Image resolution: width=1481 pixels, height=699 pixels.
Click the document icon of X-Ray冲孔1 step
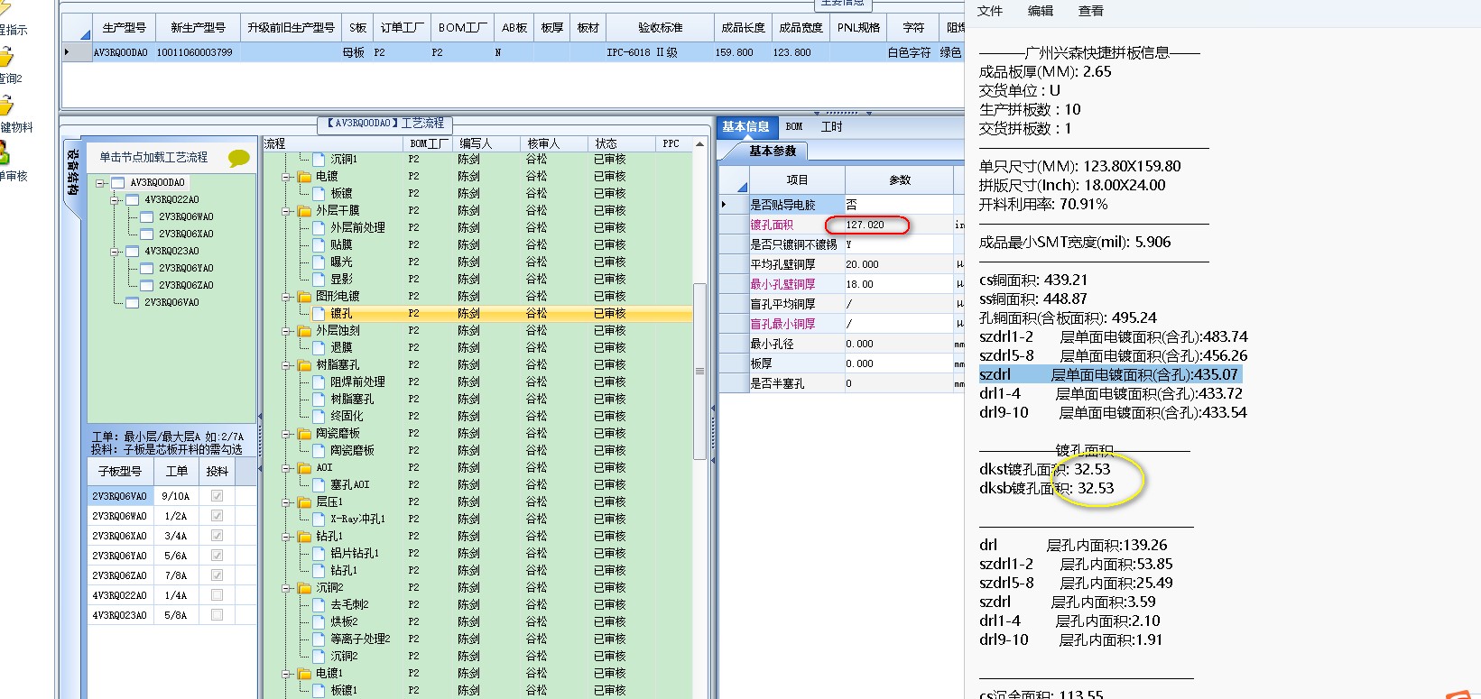(319, 519)
